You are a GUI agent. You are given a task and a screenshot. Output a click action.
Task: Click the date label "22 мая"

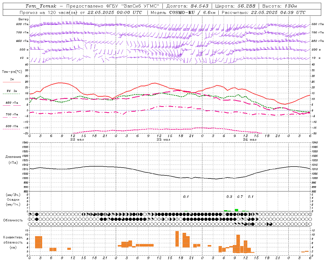(77, 140)
